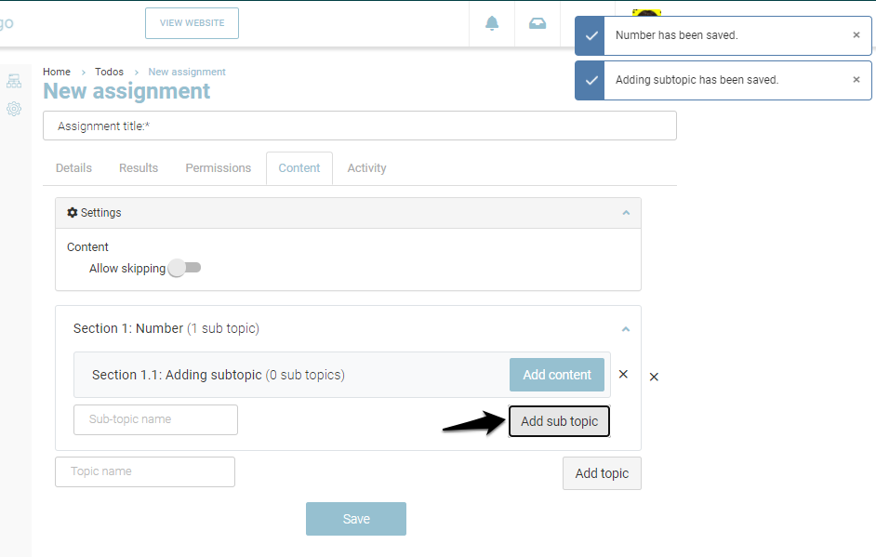Dismiss the 'Number has been saved' notification

click(856, 35)
